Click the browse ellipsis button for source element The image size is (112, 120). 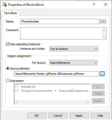click(102, 74)
